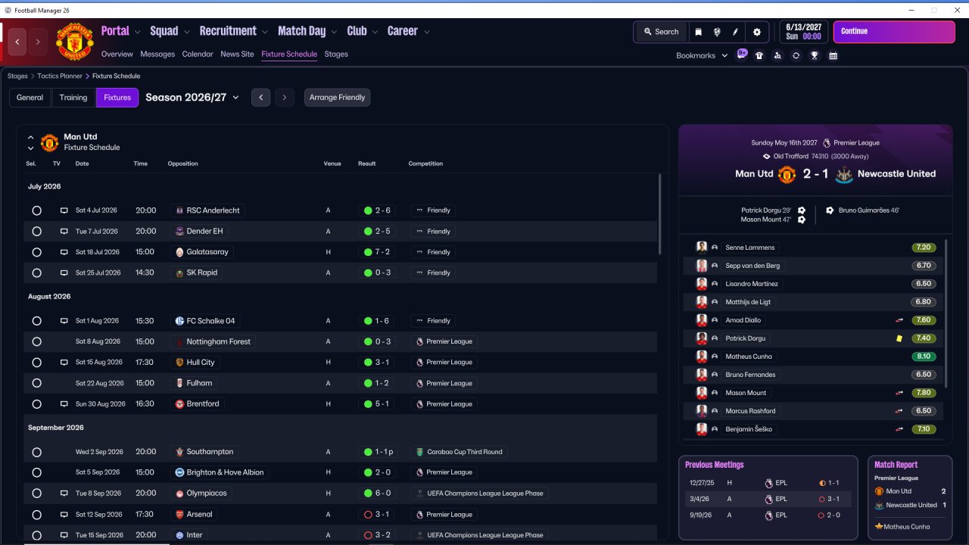Select the Southampton fixture radio button
Viewport: 969px width, 545px height.
(36, 452)
